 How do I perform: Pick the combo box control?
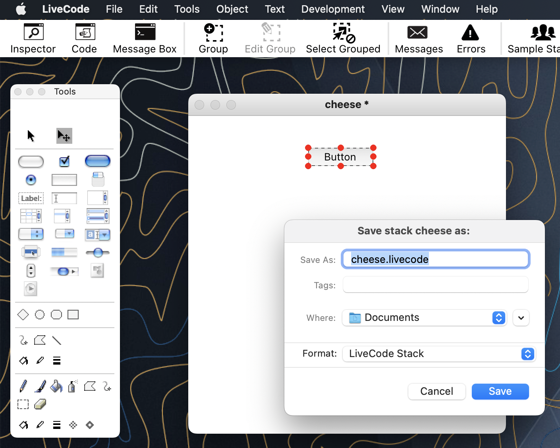(98, 235)
